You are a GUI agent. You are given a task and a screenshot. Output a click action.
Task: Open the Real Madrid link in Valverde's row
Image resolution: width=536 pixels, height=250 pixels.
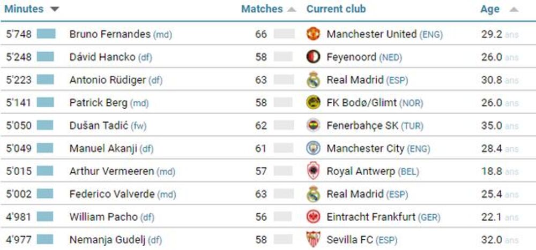click(355, 194)
